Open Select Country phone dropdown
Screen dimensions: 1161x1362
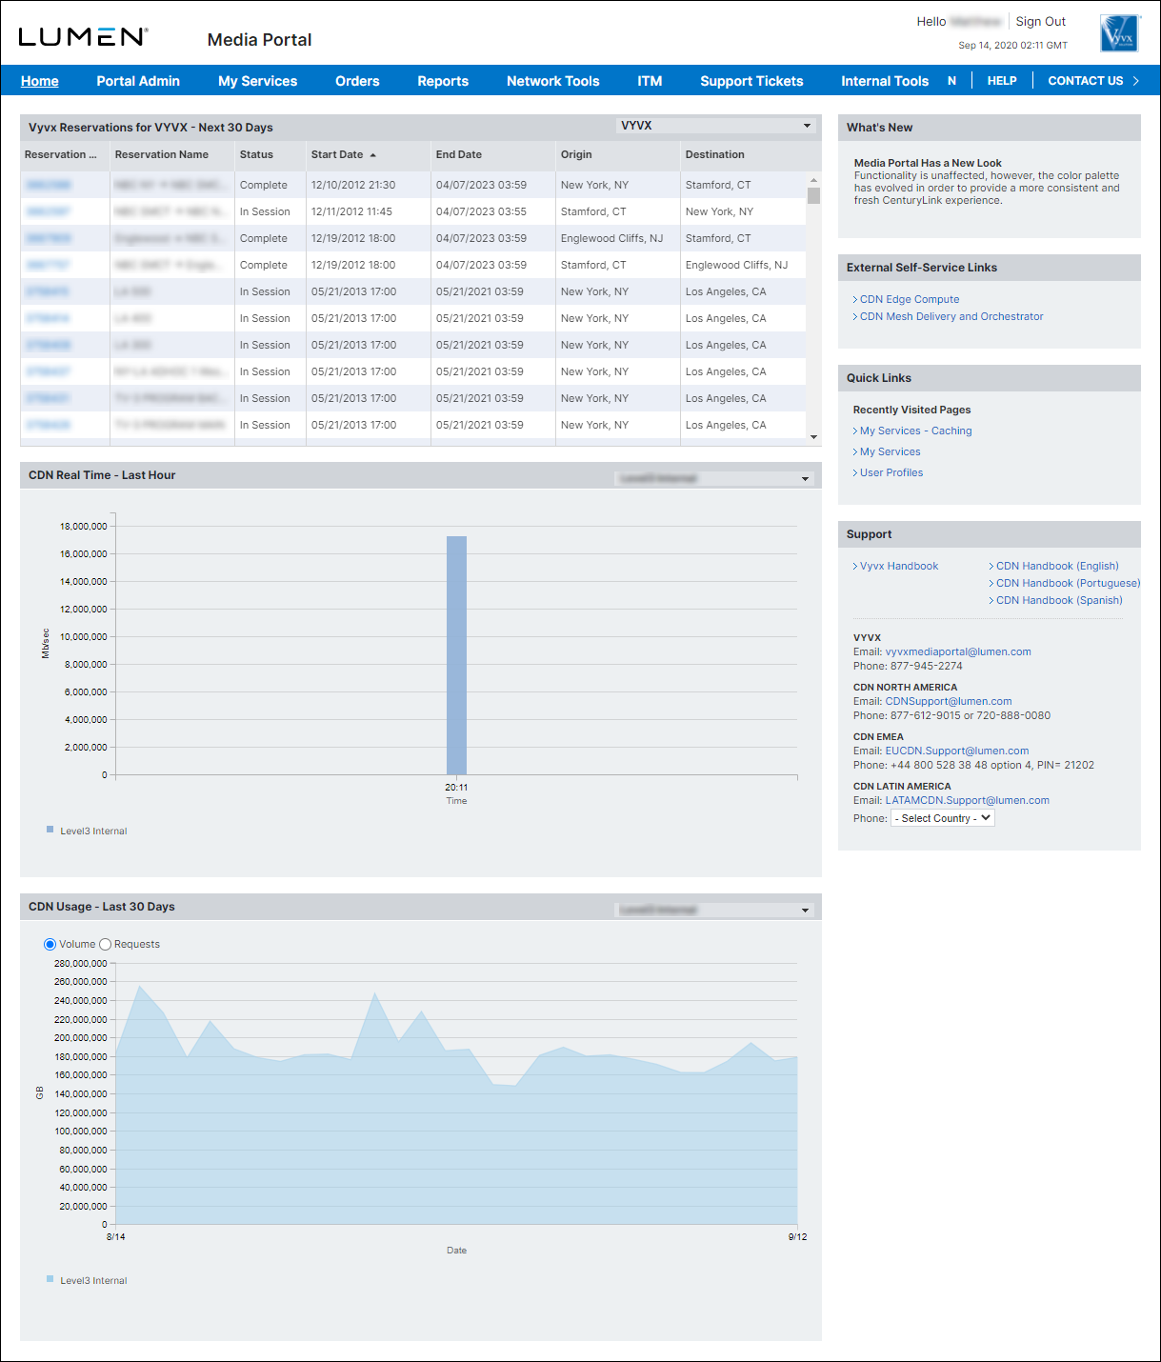[943, 818]
